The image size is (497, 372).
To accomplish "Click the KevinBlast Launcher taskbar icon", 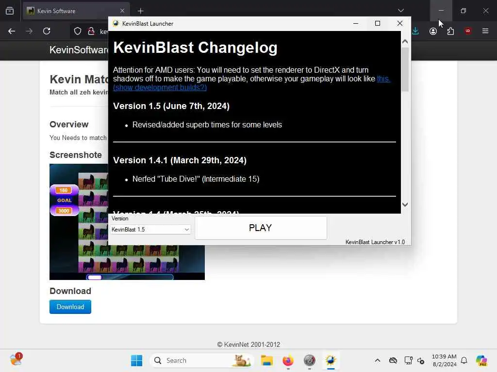I will [x=331, y=360].
